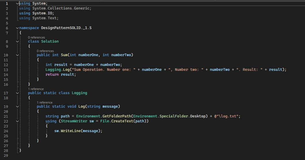Collapse the StreamWriter using statement block
This screenshot has height=160, width=305.
click(17, 121)
